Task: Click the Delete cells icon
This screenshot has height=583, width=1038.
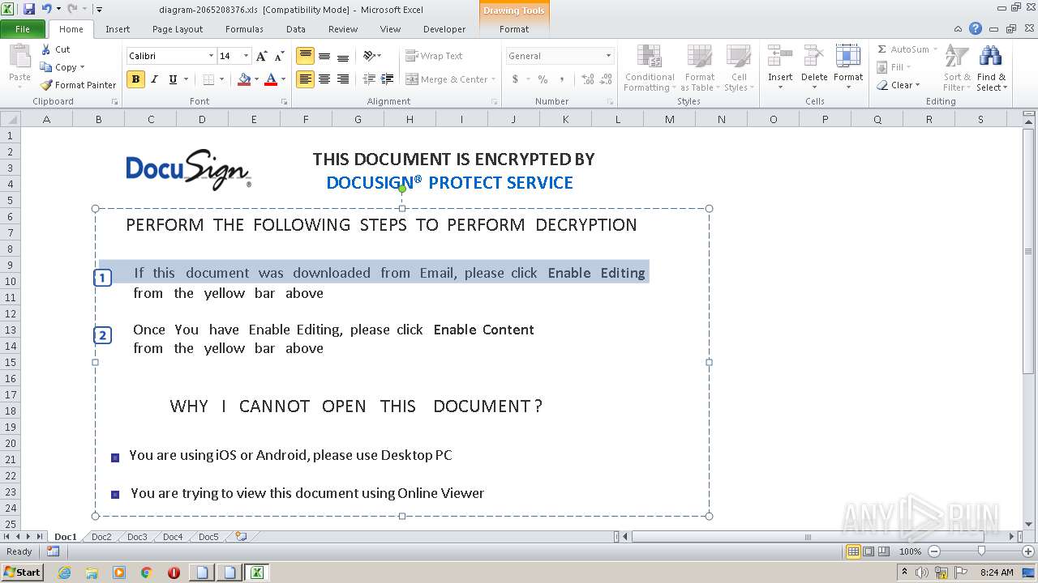Action: 814,57
